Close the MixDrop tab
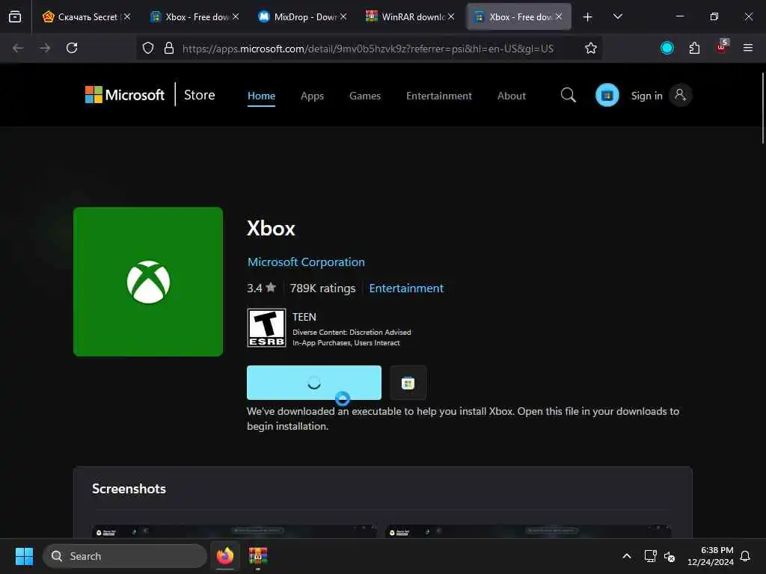This screenshot has height=574, width=766. (343, 16)
